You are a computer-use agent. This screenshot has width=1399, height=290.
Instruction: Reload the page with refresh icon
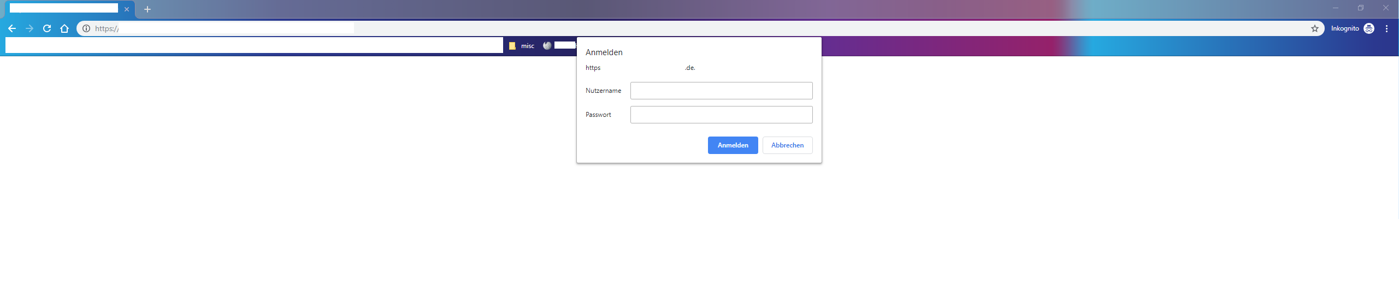click(47, 28)
